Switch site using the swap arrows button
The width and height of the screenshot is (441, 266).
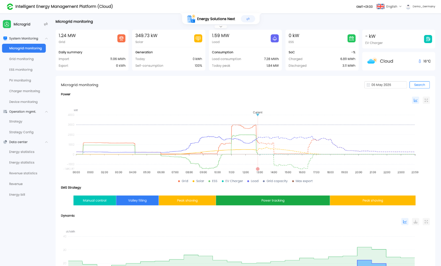tap(248, 19)
